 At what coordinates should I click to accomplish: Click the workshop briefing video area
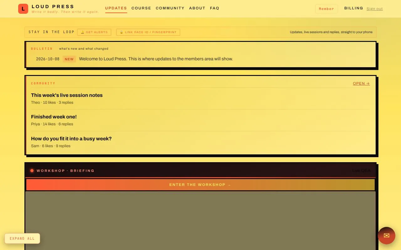200,221
